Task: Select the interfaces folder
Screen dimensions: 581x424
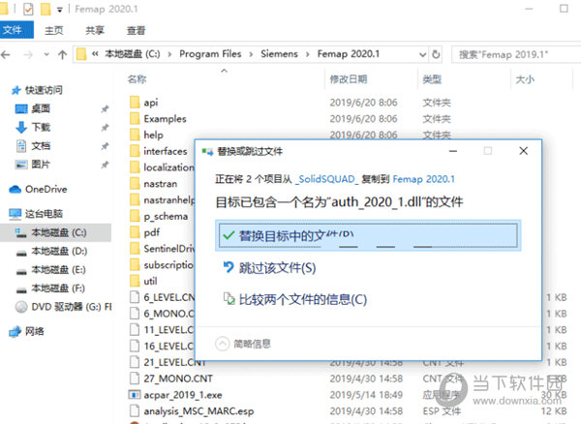Action: pos(166,151)
